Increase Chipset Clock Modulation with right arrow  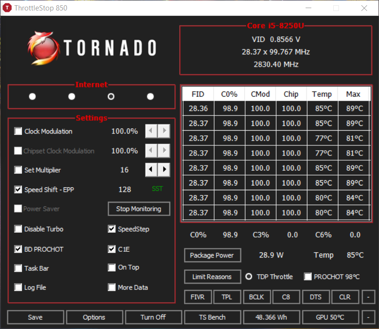164,151
